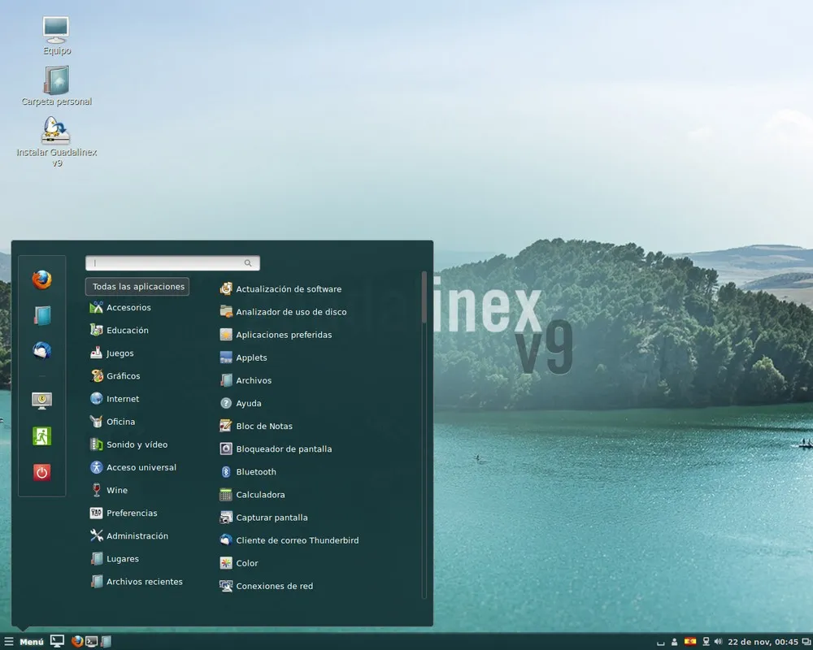Expand the Administración category
Image resolution: width=813 pixels, height=650 pixels.
tap(134, 535)
